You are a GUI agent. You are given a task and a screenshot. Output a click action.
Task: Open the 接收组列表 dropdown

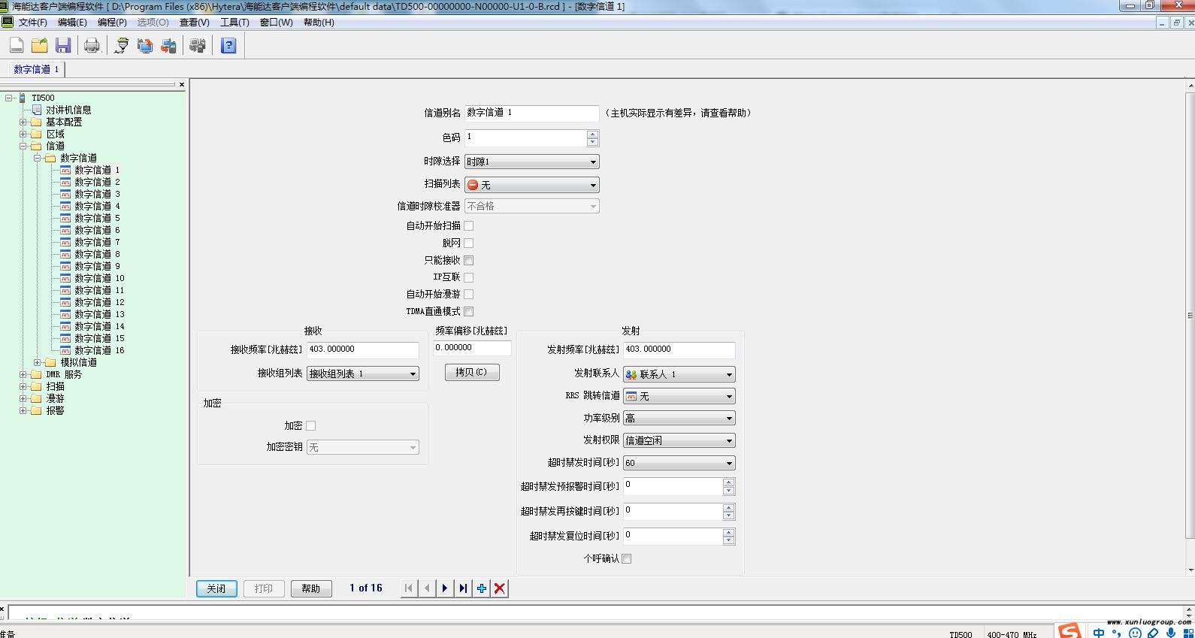tap(363, 373)
